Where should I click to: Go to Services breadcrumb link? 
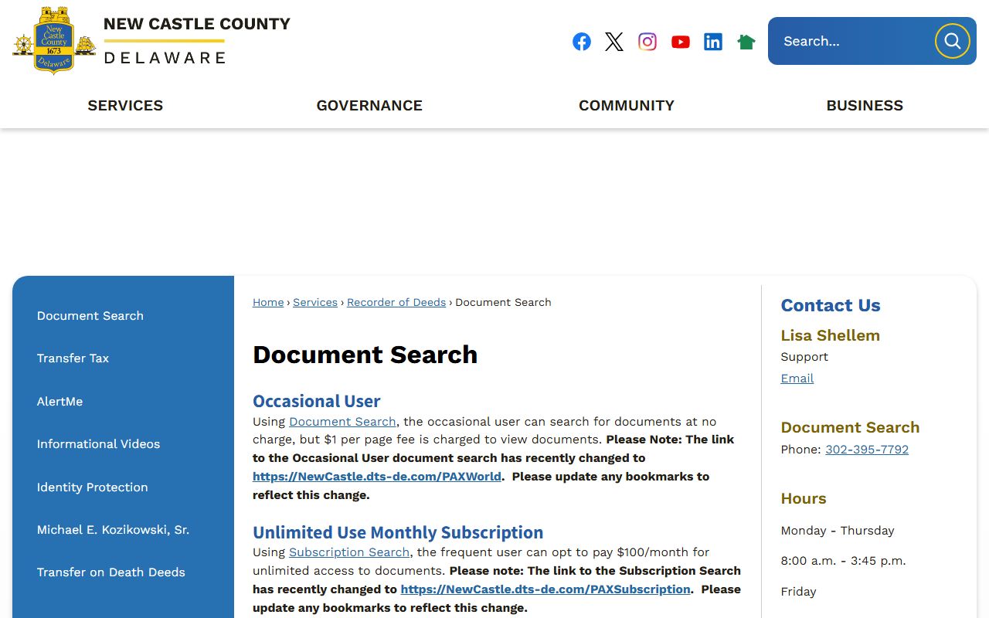click(x=315, y=302)
